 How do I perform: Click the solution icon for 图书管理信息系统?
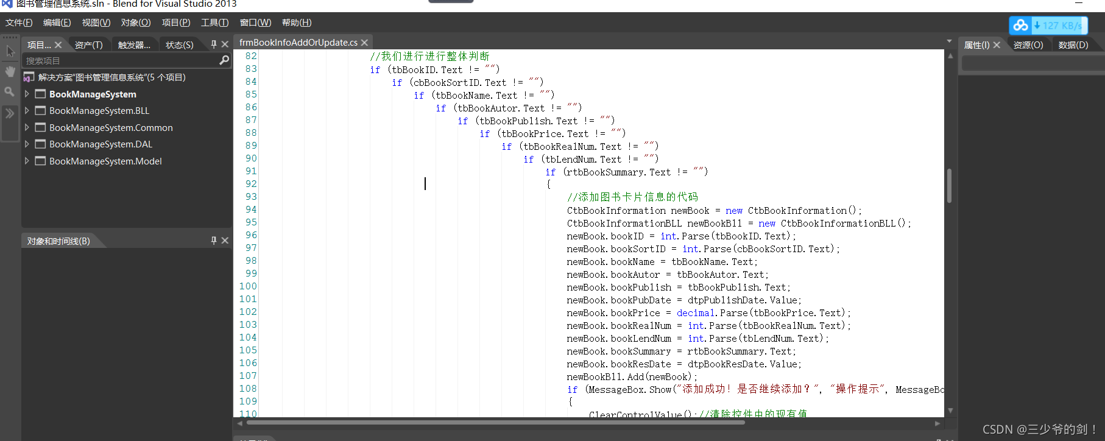click(x=29, y=77)
